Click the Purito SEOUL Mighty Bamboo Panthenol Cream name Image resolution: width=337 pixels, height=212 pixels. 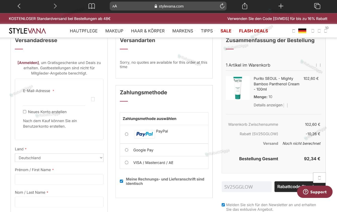pyautogui.click(x=276, y=84)
